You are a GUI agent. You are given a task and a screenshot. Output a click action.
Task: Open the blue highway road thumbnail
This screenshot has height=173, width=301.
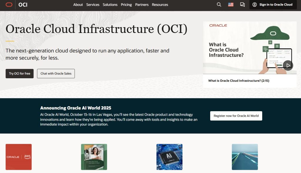tap(245, 157)
